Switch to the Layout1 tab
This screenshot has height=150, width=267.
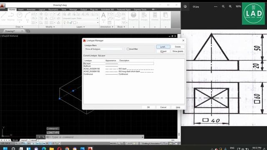[24, 140]
